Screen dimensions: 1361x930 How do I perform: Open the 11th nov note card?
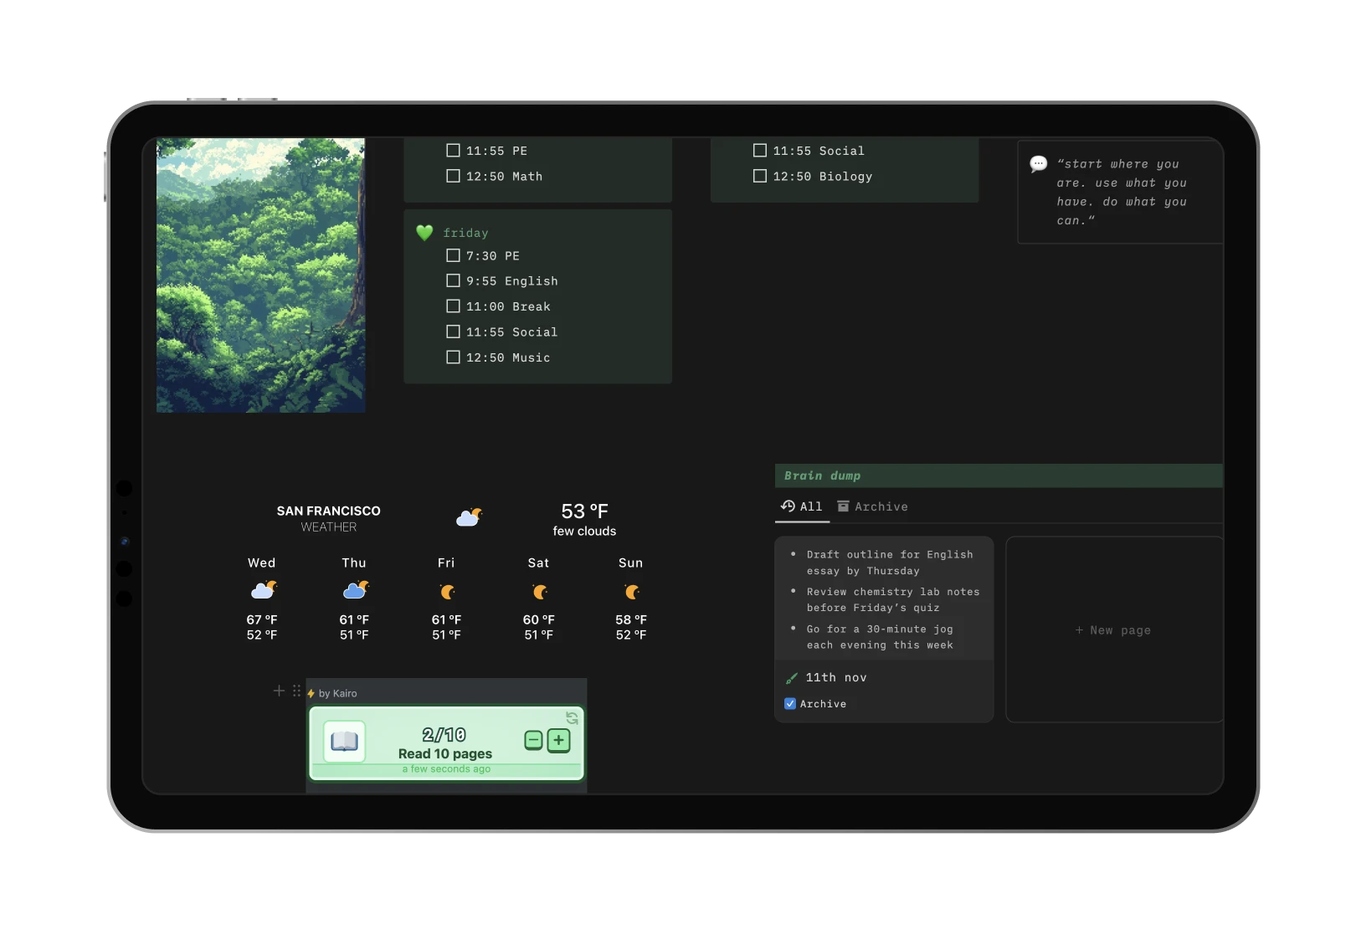coord(884,629)
